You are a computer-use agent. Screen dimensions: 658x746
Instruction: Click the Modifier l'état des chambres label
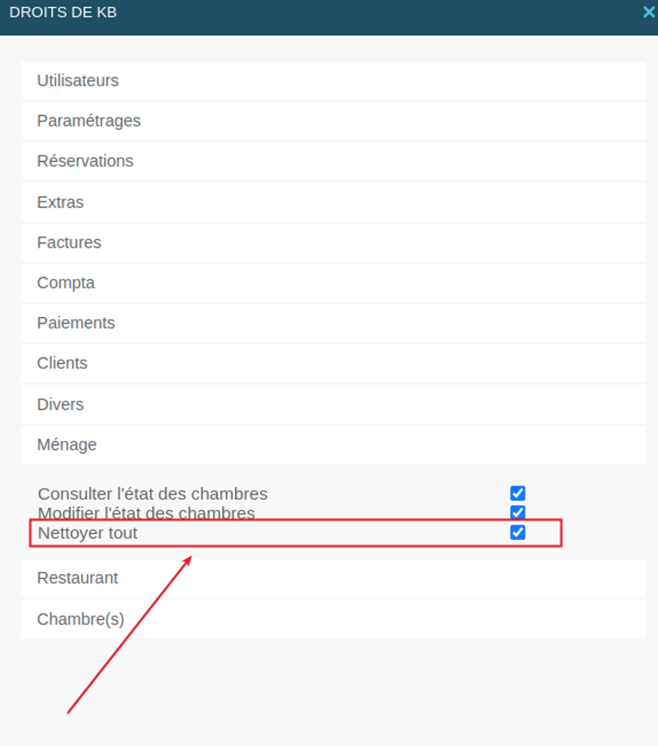click(x=146, y=513)
